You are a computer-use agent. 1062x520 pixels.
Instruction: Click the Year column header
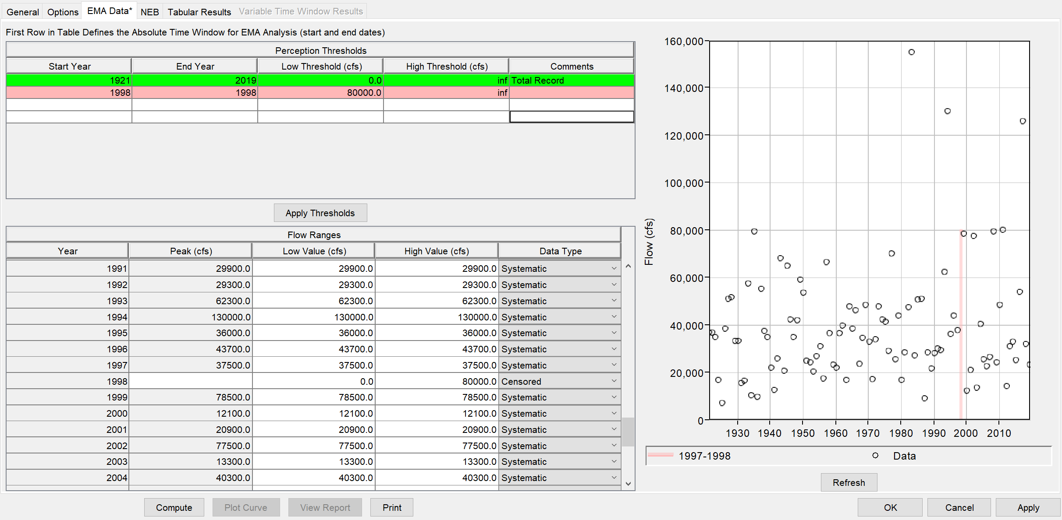coord(67,251)
